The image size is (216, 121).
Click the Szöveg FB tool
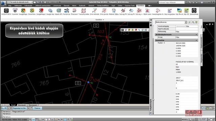coord(123,11)
